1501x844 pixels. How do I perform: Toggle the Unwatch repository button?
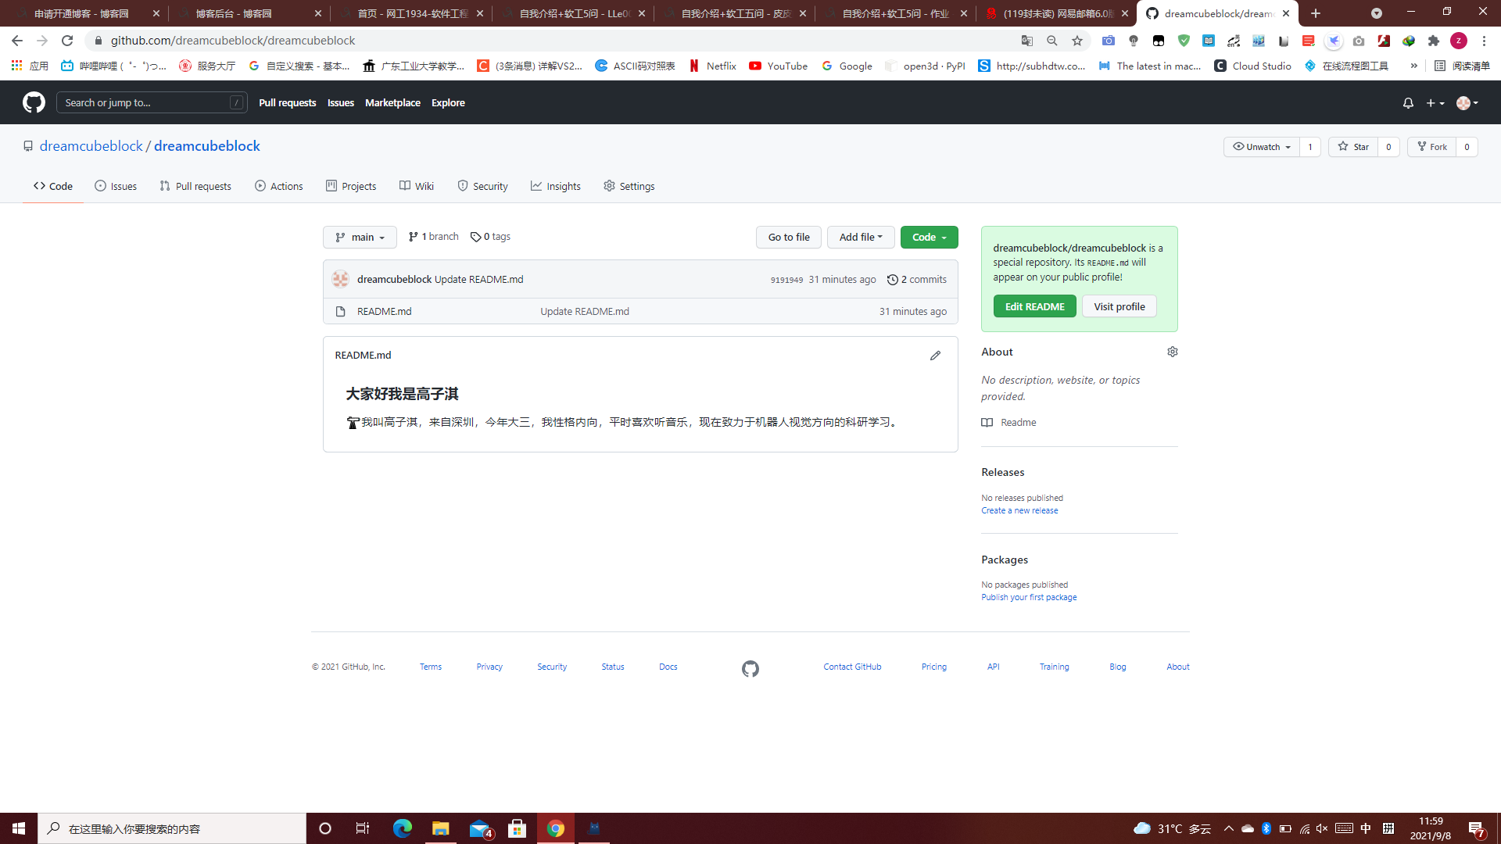tap(1261, 147)
